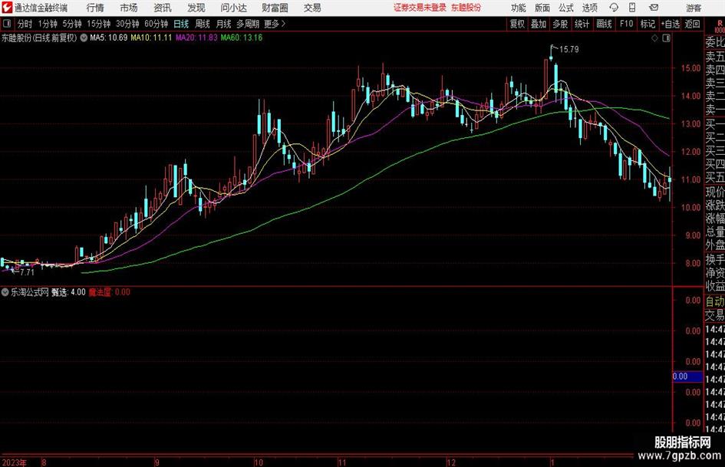Click the 东睦股份(日线 前复权) chart title
This screenshot has height=467, width=725.
(39, 38)
